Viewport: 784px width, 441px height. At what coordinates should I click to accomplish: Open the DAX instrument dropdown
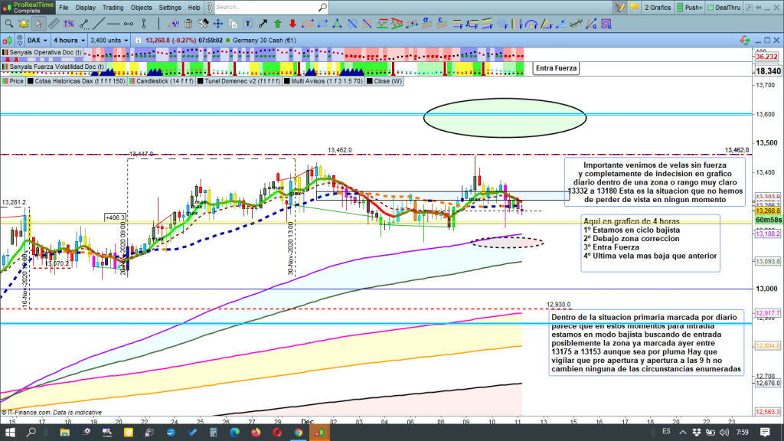[x=38, y=40]
